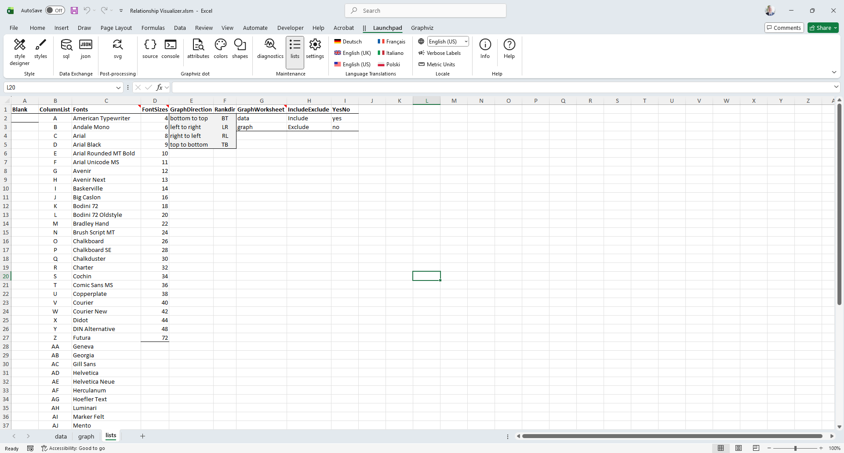The image size is (844, 453).
Task: Switch to the Graphviz ribbon tab
Action: coord(422,28)
